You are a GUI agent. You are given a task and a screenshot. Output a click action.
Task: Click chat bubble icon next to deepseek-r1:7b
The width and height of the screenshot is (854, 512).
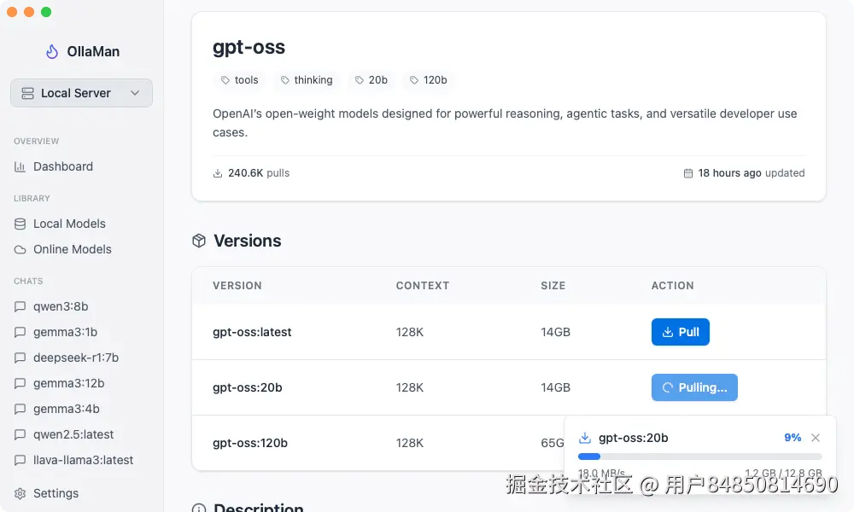(20, 358)
